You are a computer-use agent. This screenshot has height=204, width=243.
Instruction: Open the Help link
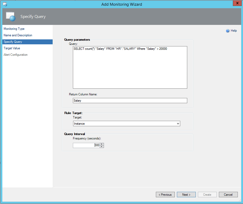tap(234, 31)
